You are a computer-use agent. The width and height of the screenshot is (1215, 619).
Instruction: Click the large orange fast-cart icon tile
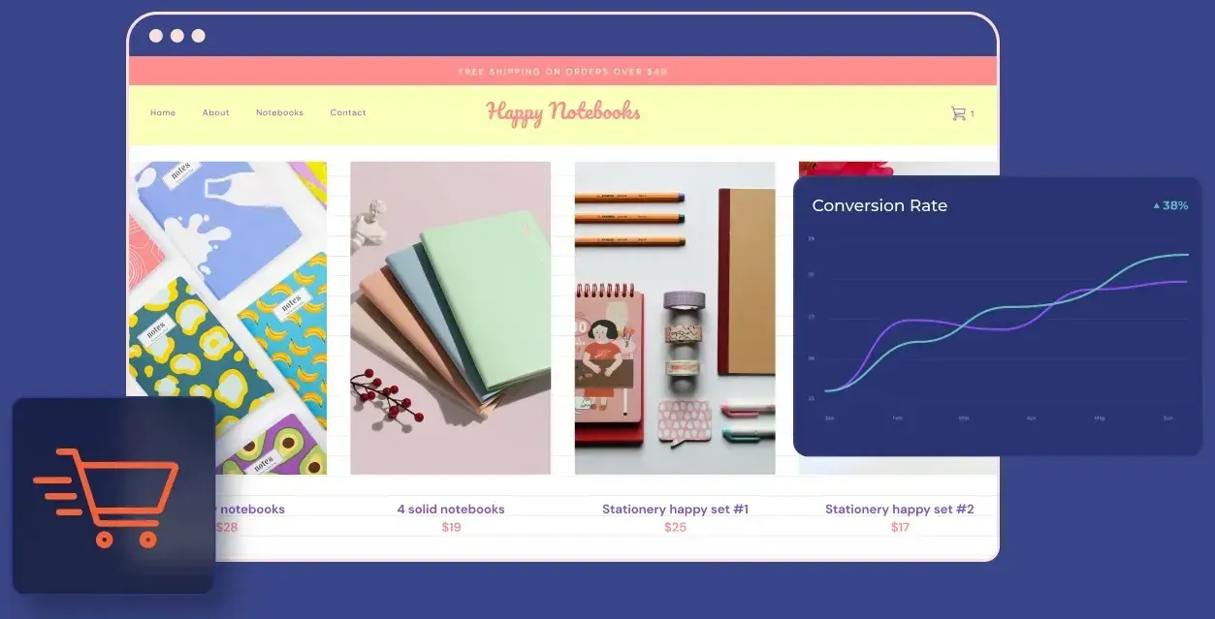click(x=113, y=495)
